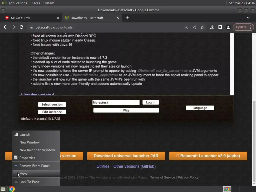The width and height of the screenshot is (256, 192).
Task: Open the Utilities link
Action: (103, 166)
